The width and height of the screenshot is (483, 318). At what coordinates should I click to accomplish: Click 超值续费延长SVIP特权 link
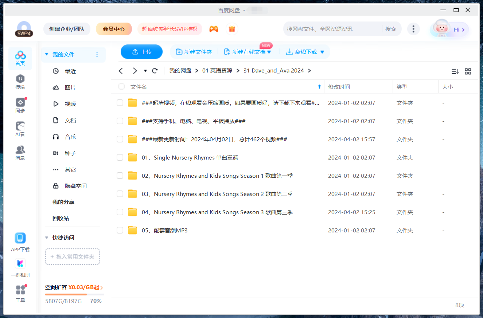click(170, 29)
